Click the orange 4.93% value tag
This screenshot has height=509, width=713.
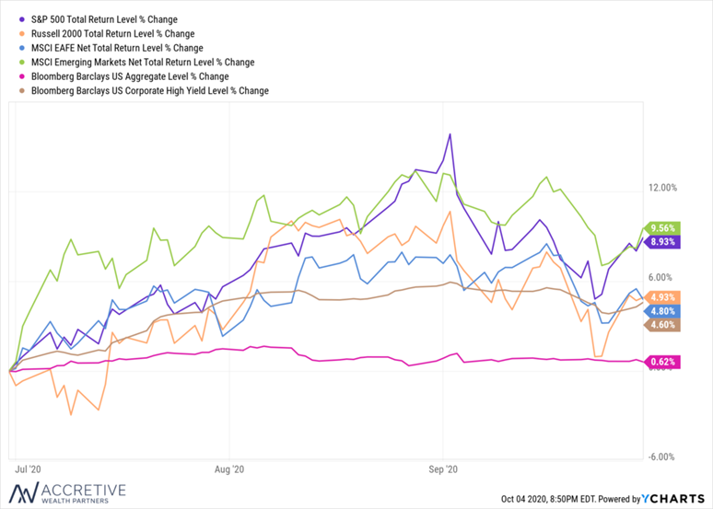tap(665, 297)
